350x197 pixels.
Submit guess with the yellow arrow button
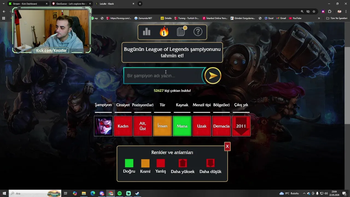pyautogui.click(x=212, y=76)
